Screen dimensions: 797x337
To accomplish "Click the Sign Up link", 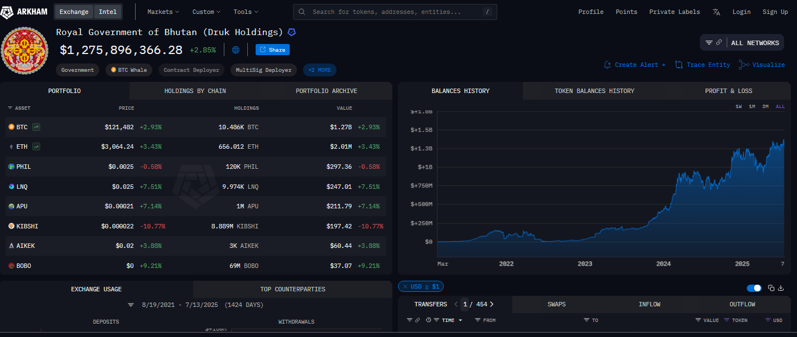I will (x=775, y=12).
